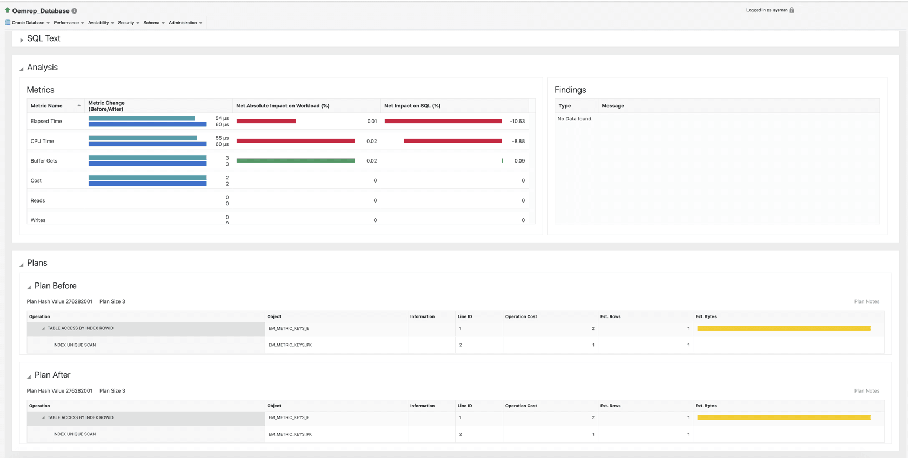Collapse the Plans section
Image resolution: width=908 pixels, height=458 pixels.
point(22,264)
